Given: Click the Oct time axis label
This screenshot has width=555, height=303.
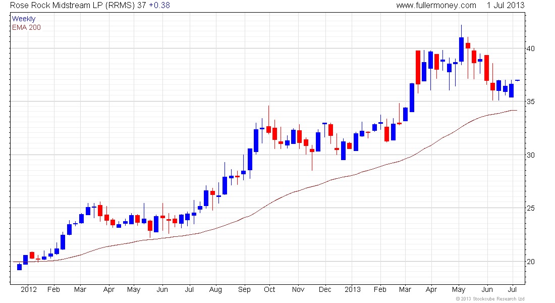Looking at the screenshot, I should (269, 289).
